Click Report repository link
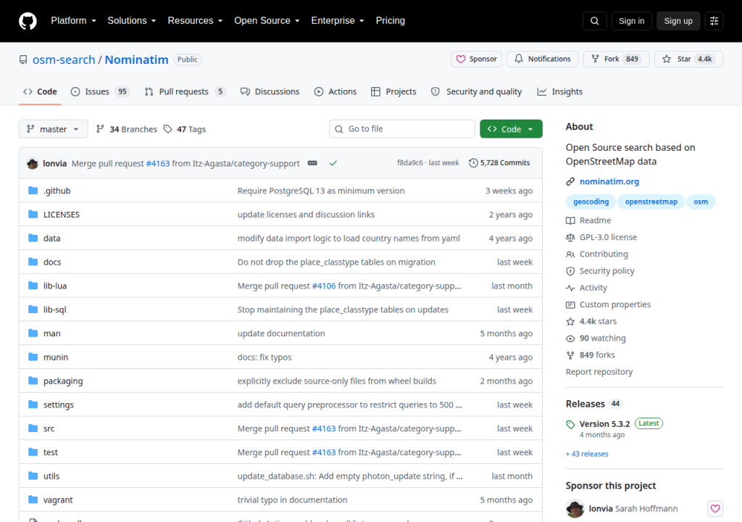This screenshot has width=742, height=522. tap(599, 372)
